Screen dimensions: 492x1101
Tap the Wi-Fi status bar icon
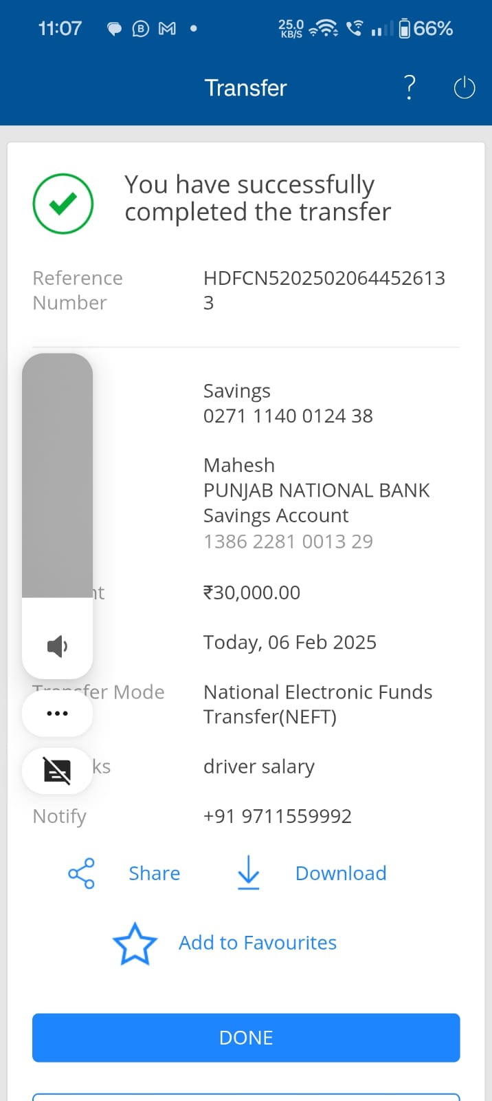[x=323, y=28]
